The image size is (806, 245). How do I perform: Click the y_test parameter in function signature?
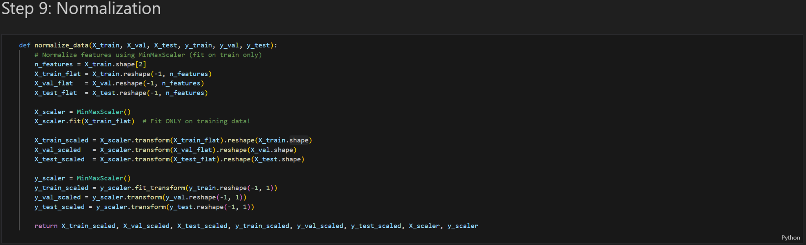pyautogui.click(x=258, y=45)
